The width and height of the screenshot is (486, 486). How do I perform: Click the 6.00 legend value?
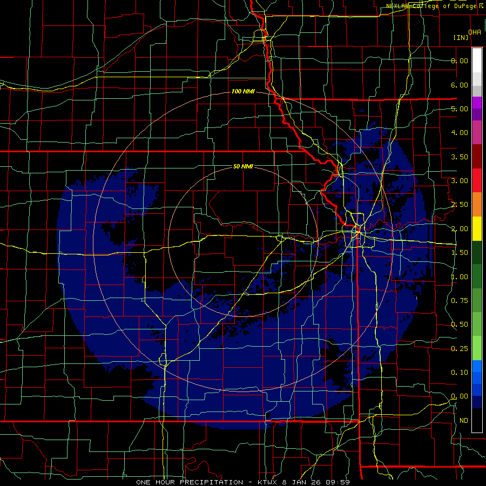pyautogui.click(x=460, y=85)
